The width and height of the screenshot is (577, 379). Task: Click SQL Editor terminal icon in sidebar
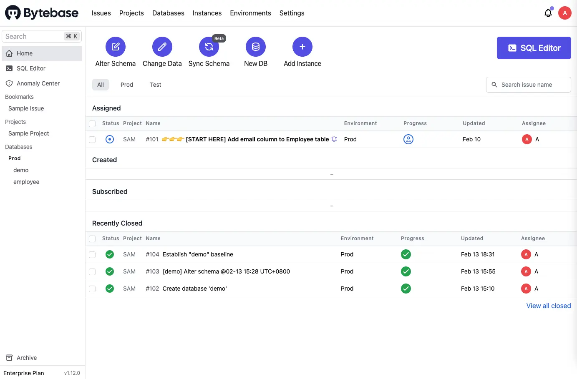[x=9, y=68]
